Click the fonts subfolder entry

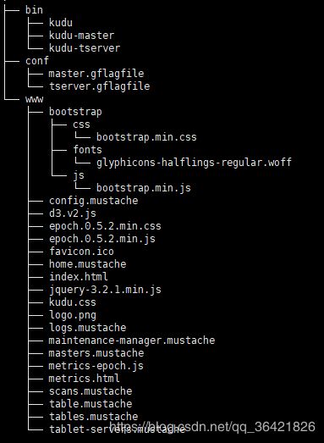(87, 150)
